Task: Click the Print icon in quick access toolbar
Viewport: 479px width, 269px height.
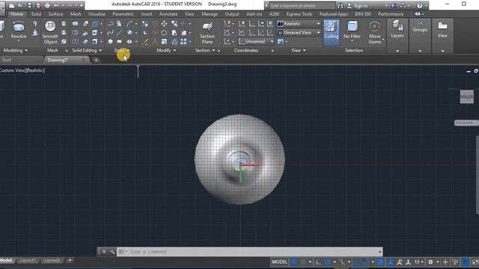Action: pos(47,5)
